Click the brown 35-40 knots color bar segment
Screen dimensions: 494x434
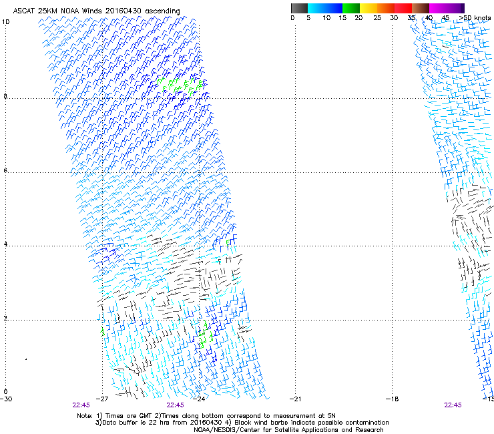coord(421,8)
